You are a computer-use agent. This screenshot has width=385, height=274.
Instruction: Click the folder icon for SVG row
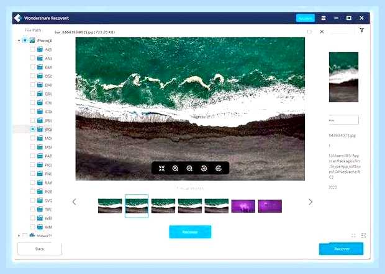pyautogui.click(x=40, y=200)
